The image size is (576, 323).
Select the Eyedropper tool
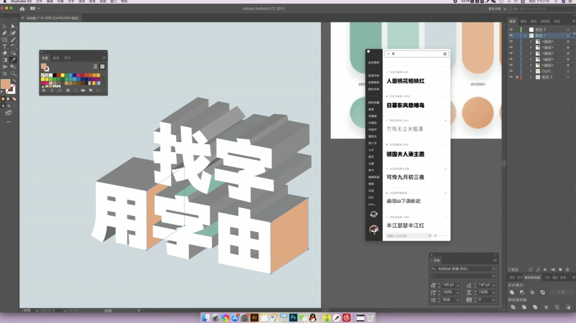click(13, 60)
